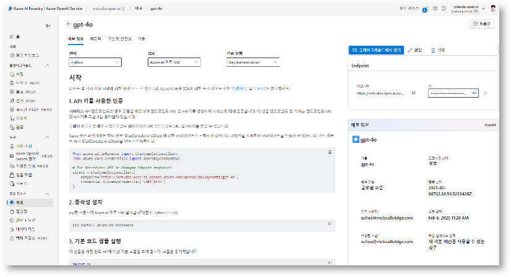Open the target URI link
The image size is (511, 277).
pyautogui.click(x=380, y=93)
